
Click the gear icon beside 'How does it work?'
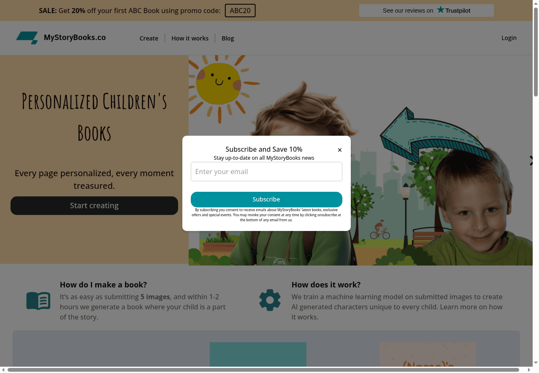pyautogui.click(x=270, y=300)
